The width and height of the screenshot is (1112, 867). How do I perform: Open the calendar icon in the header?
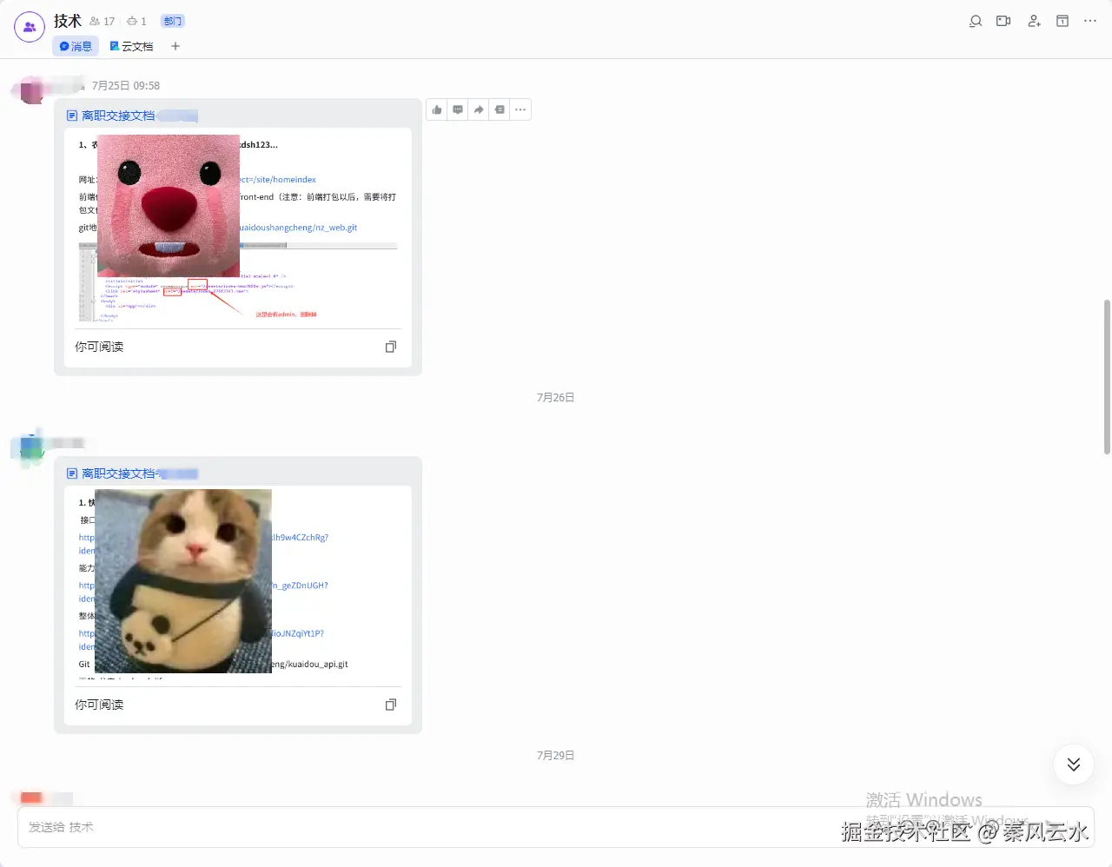point(1062,21)
